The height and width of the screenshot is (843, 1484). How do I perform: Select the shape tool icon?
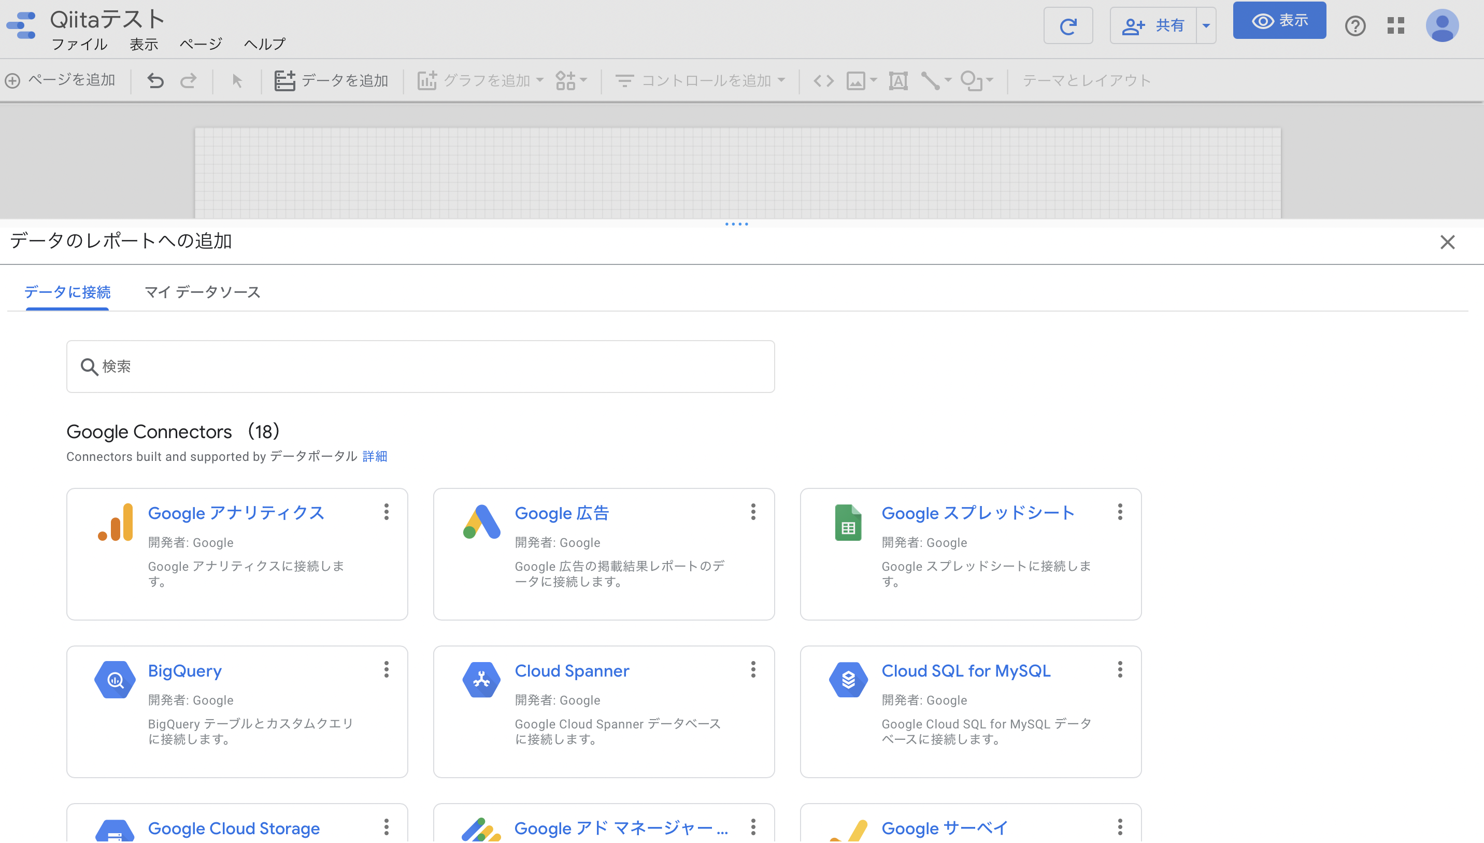[972, 80]
